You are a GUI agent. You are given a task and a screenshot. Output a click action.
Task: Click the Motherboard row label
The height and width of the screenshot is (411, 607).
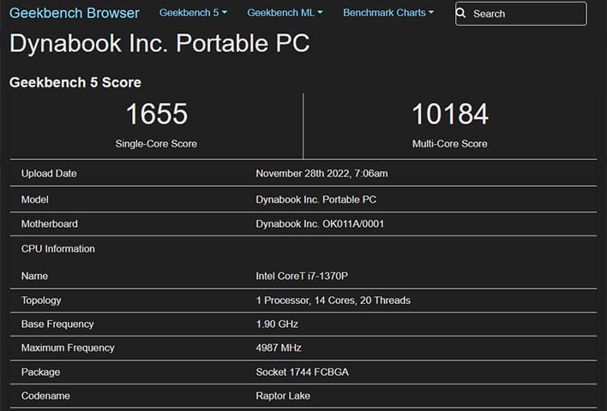click(x=50, y=223)
